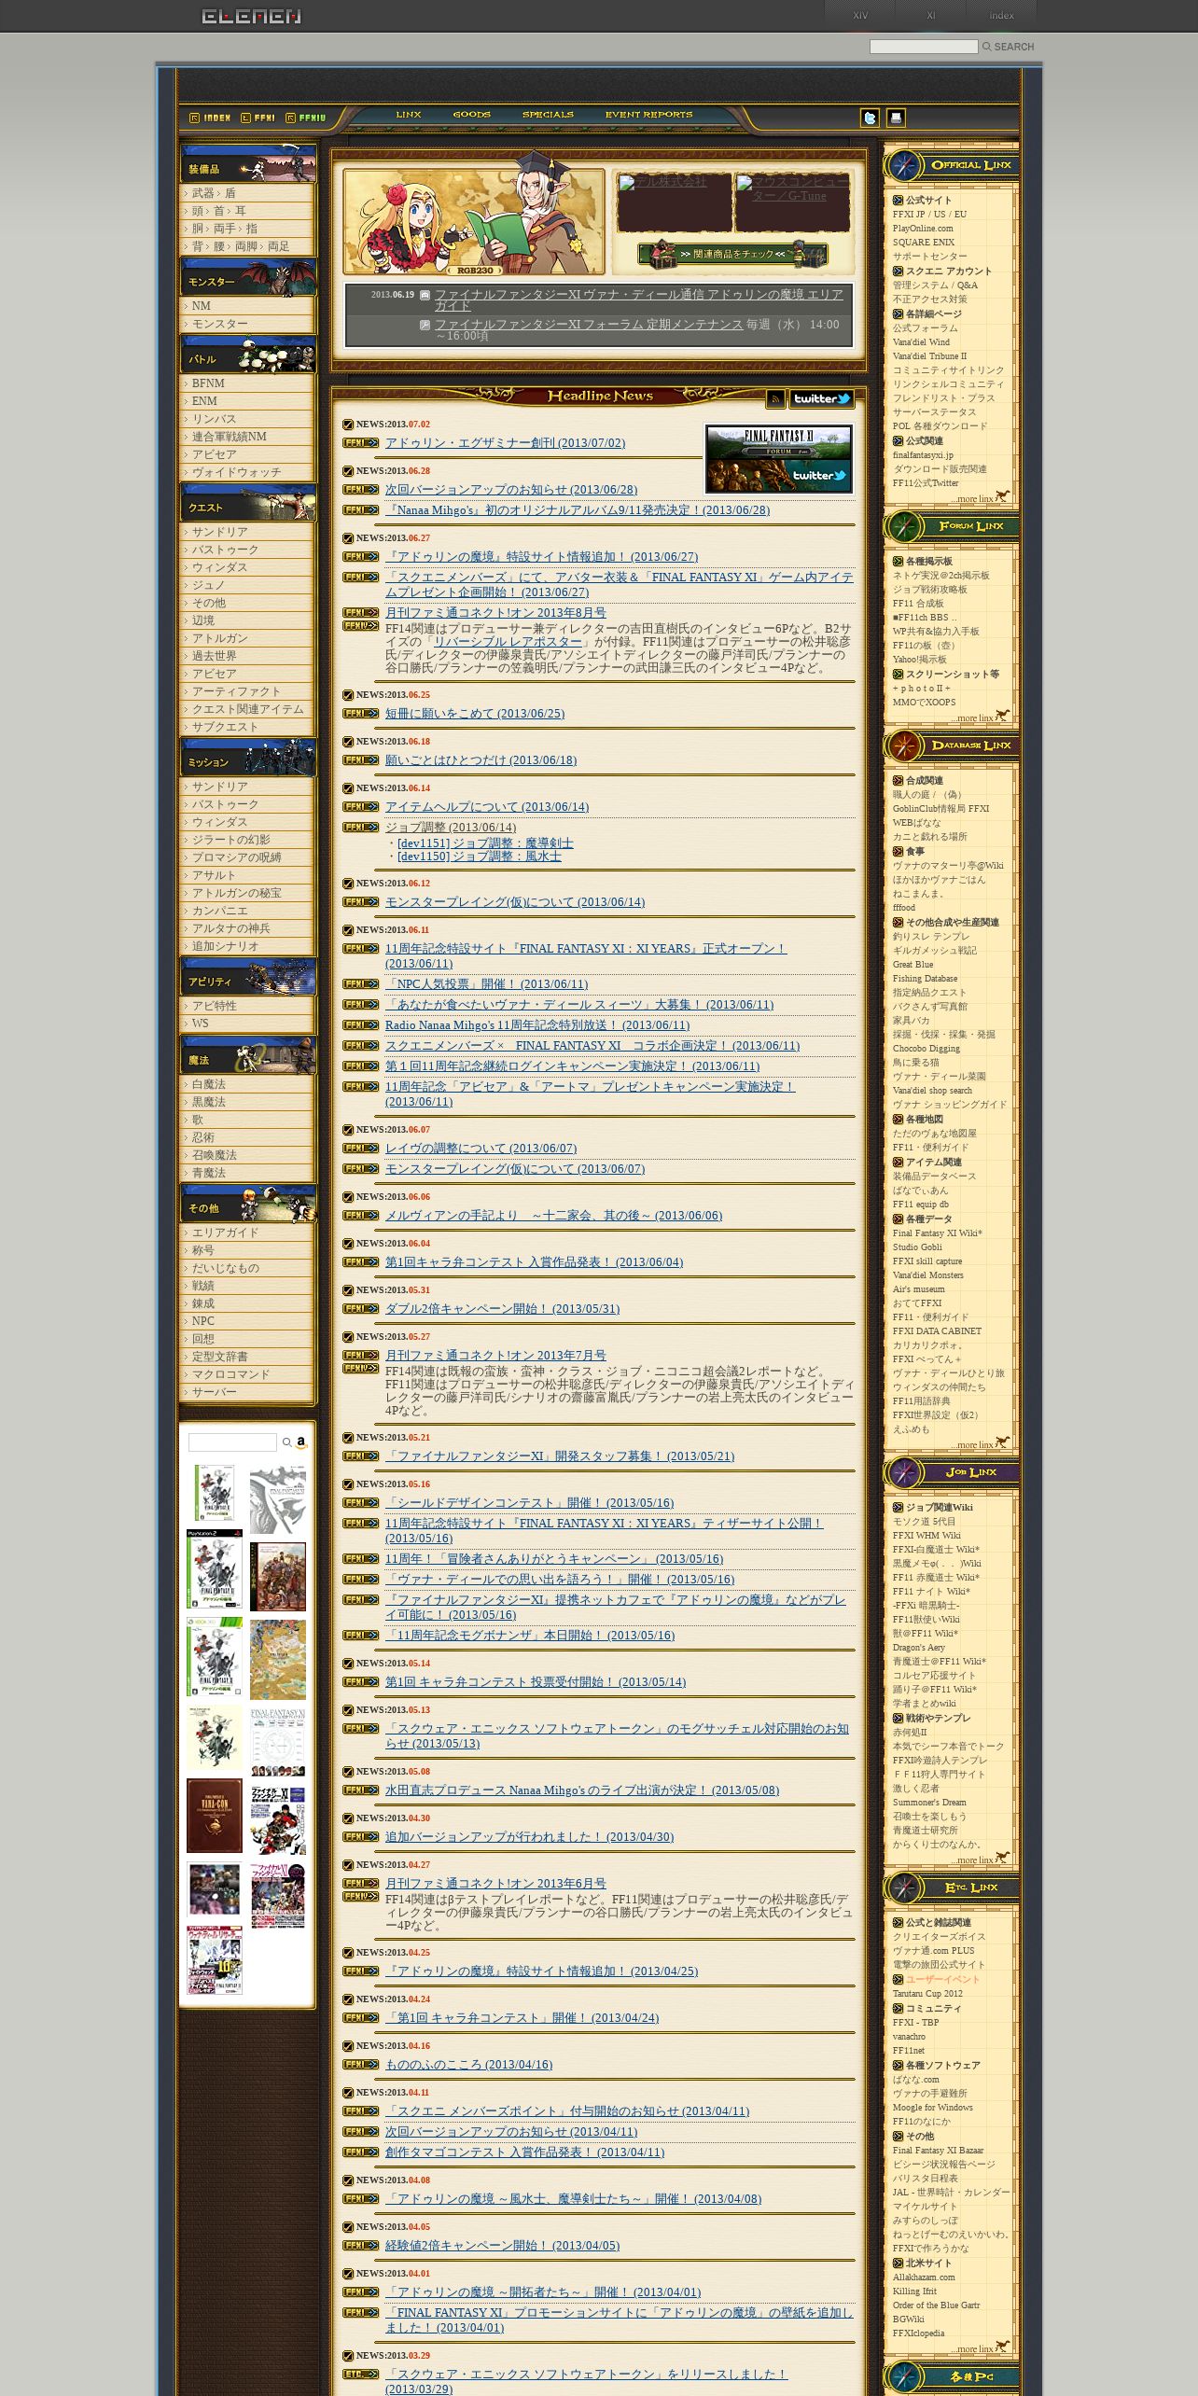Select the index tab in top bar

(x=1001, y=15)
